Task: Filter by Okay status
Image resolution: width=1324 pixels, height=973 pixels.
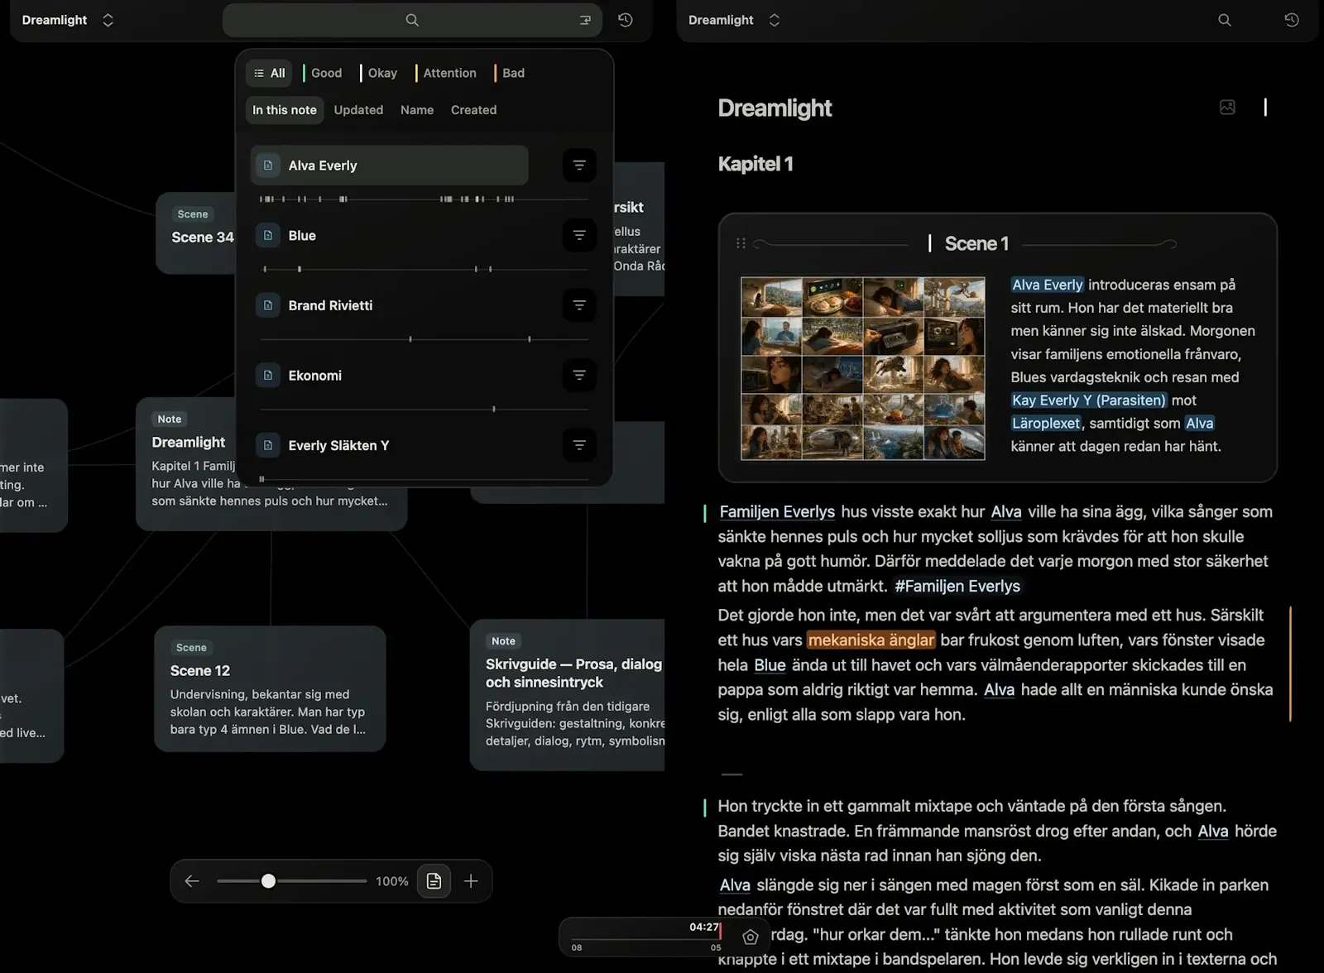Action: pos(379,73)
